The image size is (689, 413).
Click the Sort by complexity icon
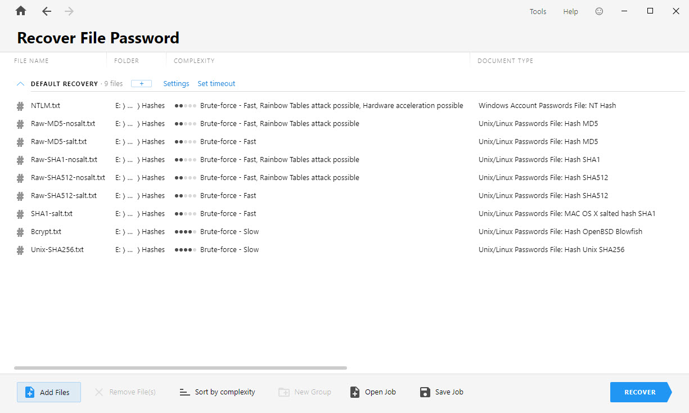click(x=184, y=392)
